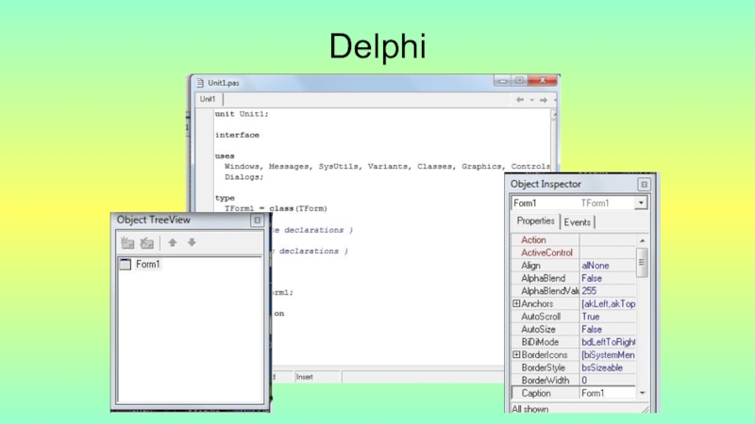
Task: Close the Object Inspector panel
Action: click(x=644, y=185)
